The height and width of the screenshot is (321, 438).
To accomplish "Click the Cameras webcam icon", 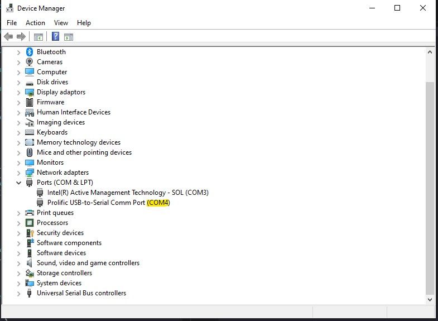I will click(x=30, y=62).
